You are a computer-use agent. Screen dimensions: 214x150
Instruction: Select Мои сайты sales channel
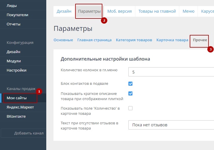tap(16, 98)
